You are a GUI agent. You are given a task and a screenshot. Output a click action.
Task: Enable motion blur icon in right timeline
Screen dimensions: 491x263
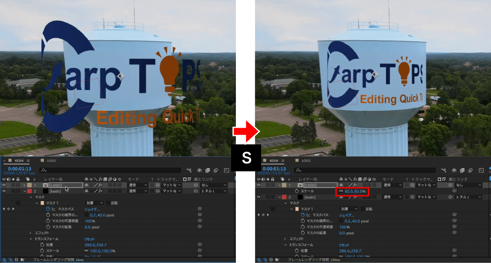[470, 171]
